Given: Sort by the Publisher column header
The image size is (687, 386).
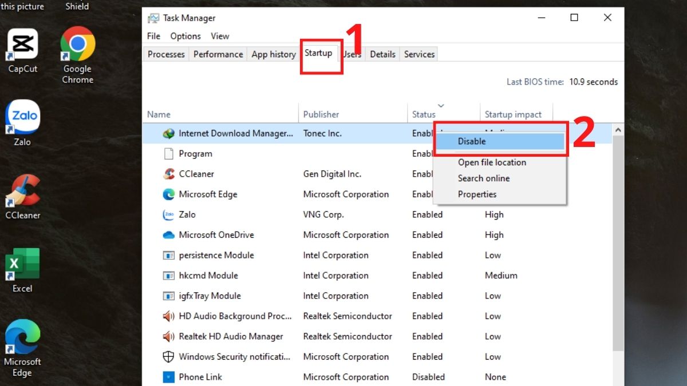Looking at the screenshot, I should click(353, 114).
